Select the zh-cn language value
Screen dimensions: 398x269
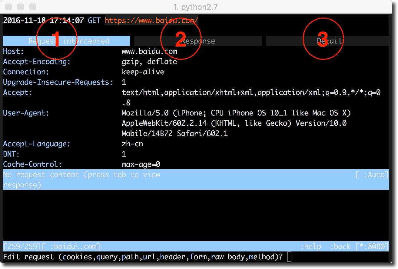(x=132, y=144)
